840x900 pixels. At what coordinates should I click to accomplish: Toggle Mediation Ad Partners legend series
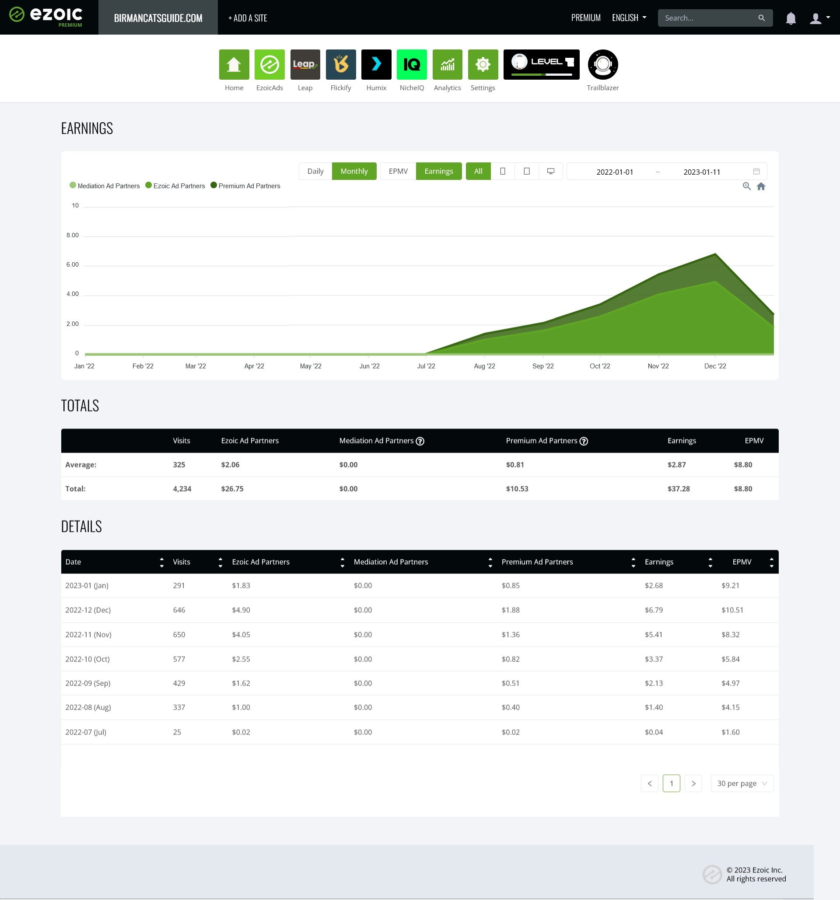coord(105,186)
